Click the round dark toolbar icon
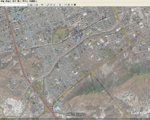 point(75,5)
